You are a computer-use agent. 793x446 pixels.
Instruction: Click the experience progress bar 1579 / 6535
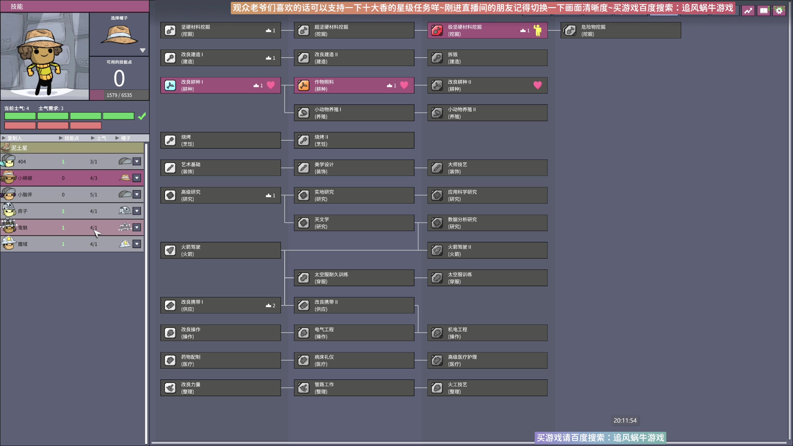[x=119, y=95]
